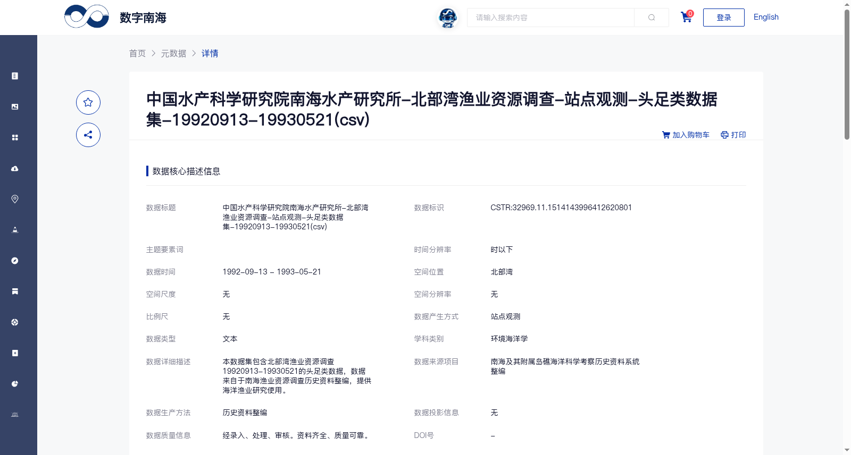Screen dimensions: 851x455
Task: Click the robot assistant avatar
Action: [448, 18]
